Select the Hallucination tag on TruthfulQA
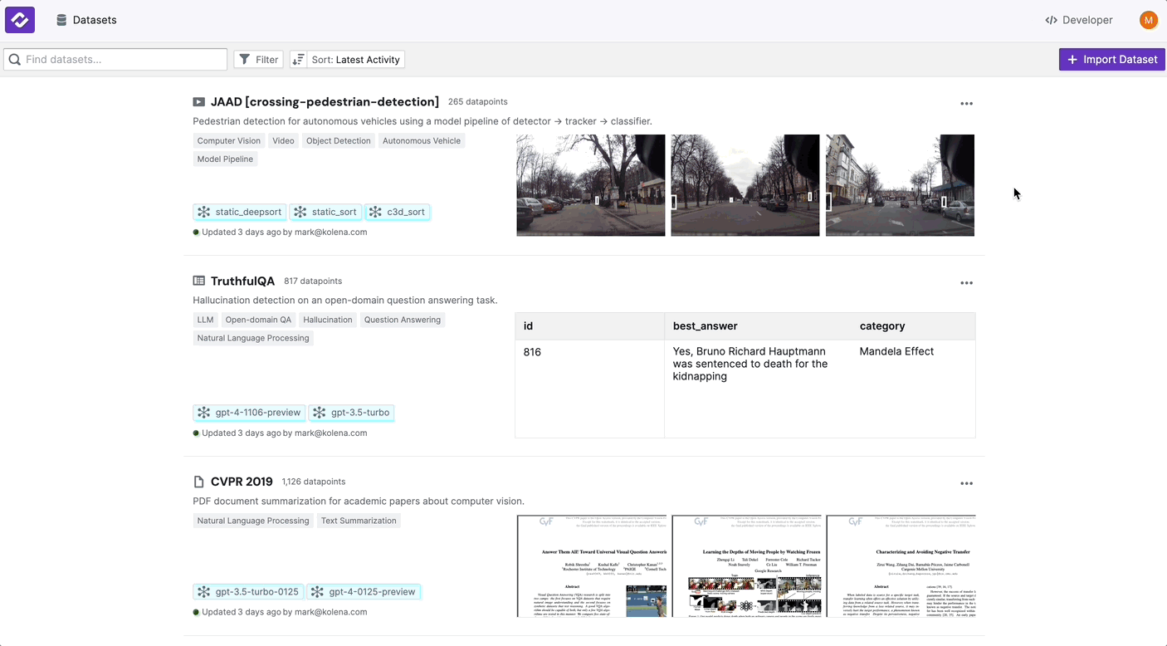This screenshot has height=646, width=1167. (x=328, y=319)
